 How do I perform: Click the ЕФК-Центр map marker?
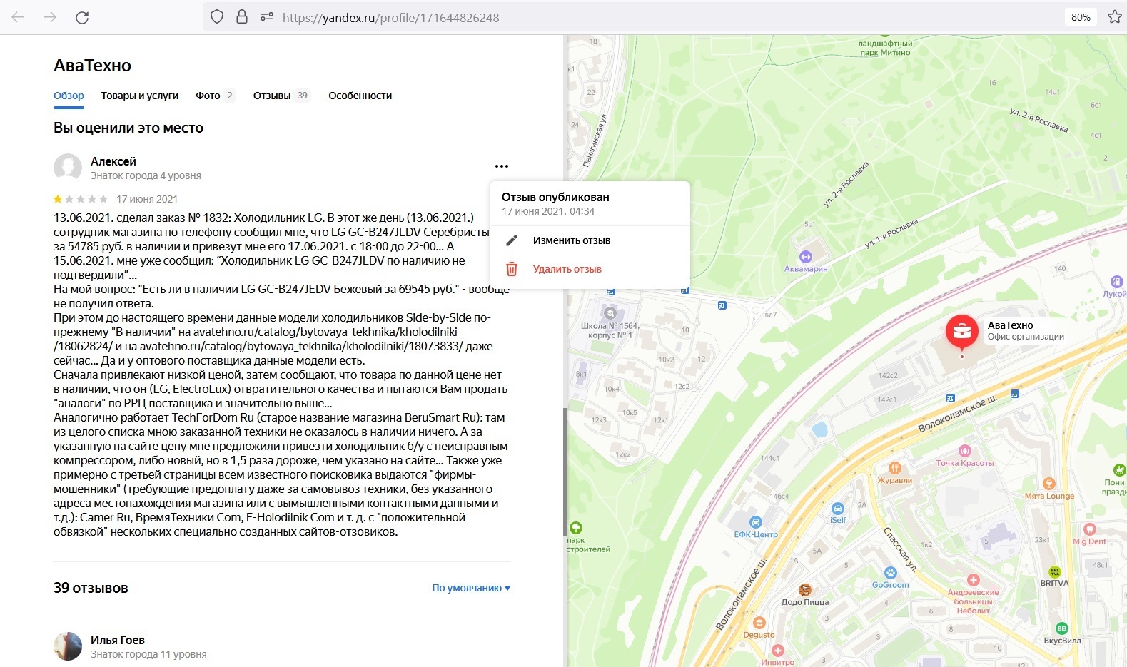[755, 522]
